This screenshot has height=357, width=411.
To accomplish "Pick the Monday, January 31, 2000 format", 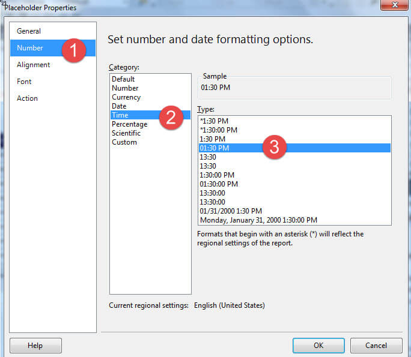I will click(258, 220).
